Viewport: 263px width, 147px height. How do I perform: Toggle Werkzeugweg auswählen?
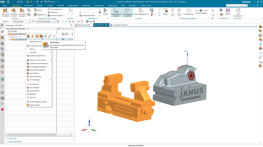point(127,13)
